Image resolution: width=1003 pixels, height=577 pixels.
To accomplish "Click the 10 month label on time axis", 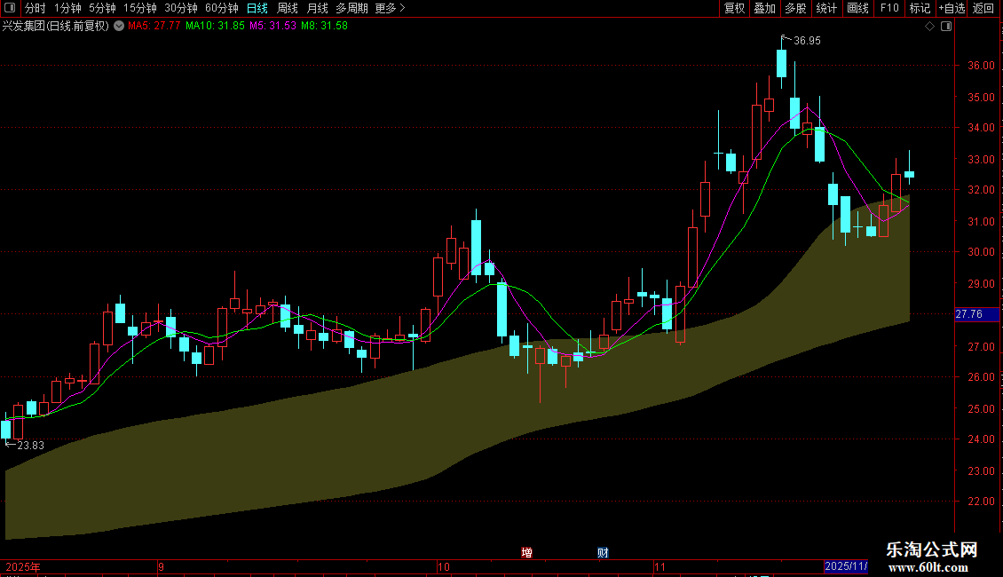I will 443,566.
